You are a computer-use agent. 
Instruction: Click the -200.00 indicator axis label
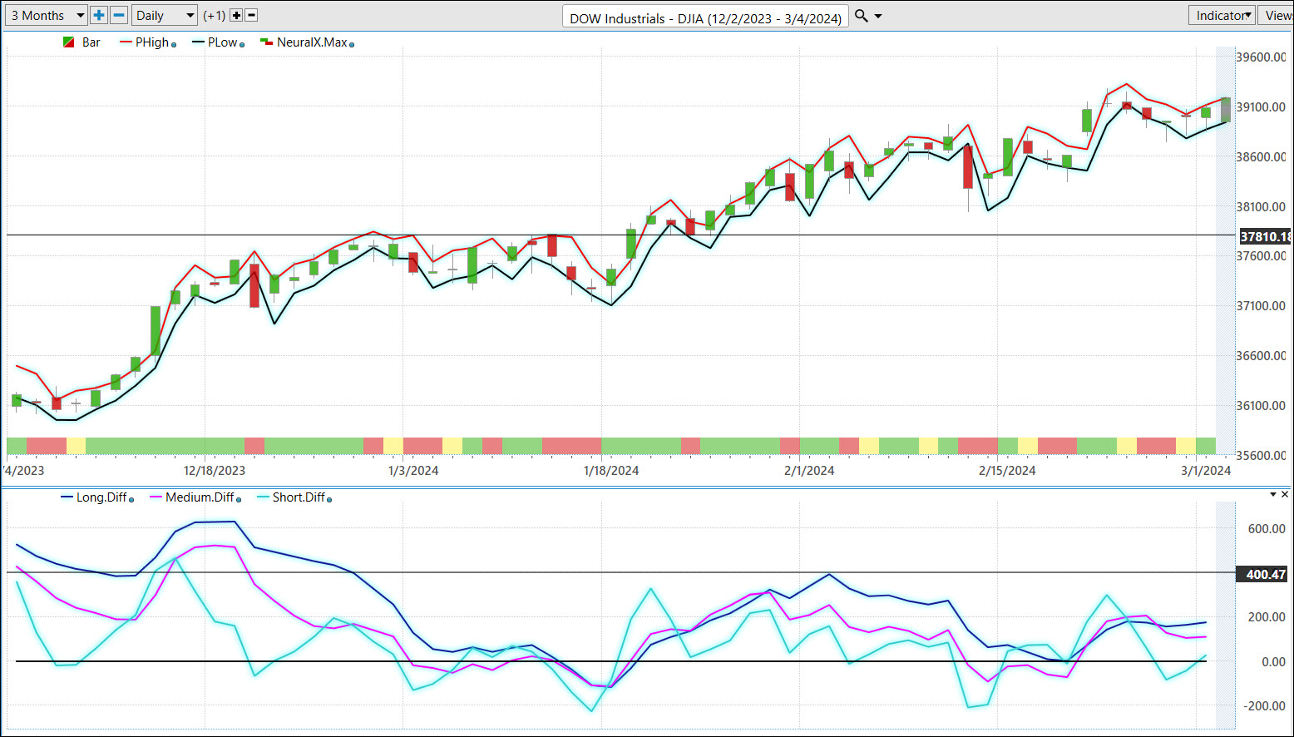(x=1265, y=706)
